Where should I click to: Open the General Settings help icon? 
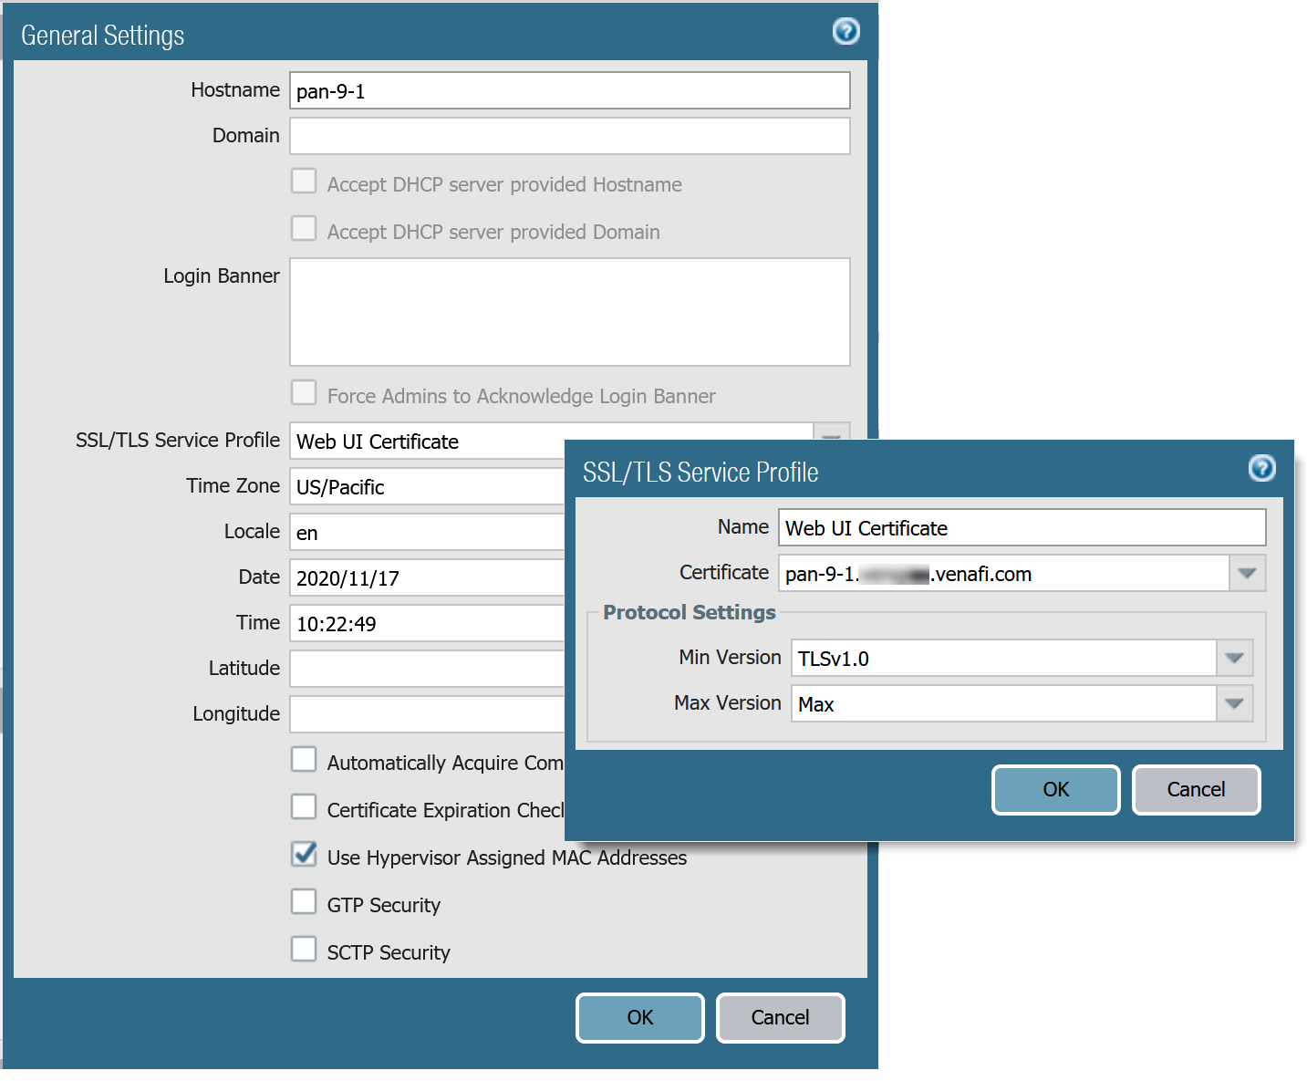pyautogui.click(x=845, y=32)
